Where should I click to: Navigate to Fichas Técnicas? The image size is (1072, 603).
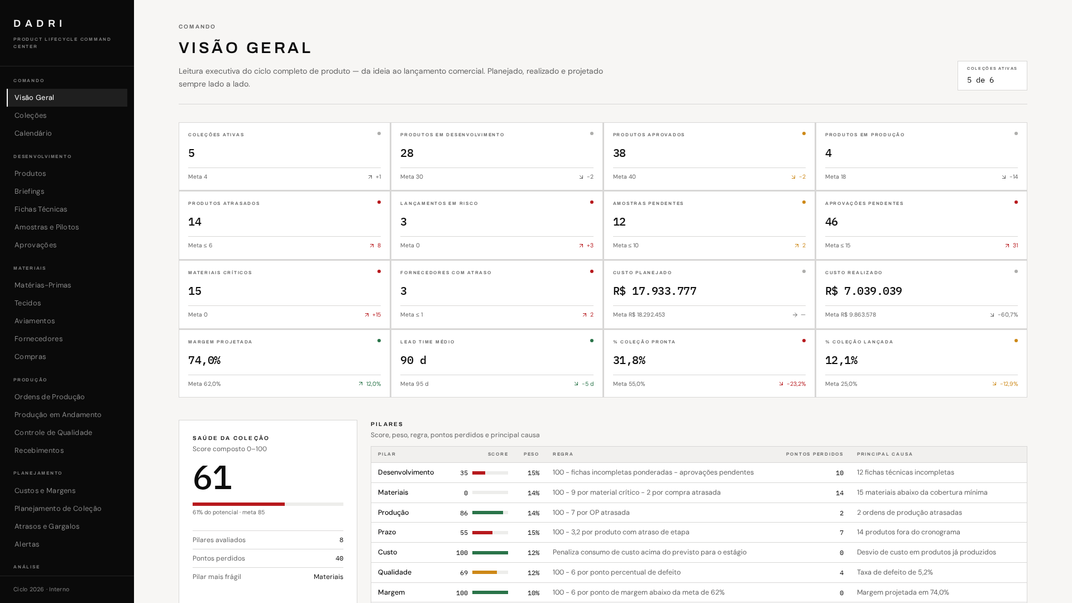pyautogui.click(x=67, y=209)
